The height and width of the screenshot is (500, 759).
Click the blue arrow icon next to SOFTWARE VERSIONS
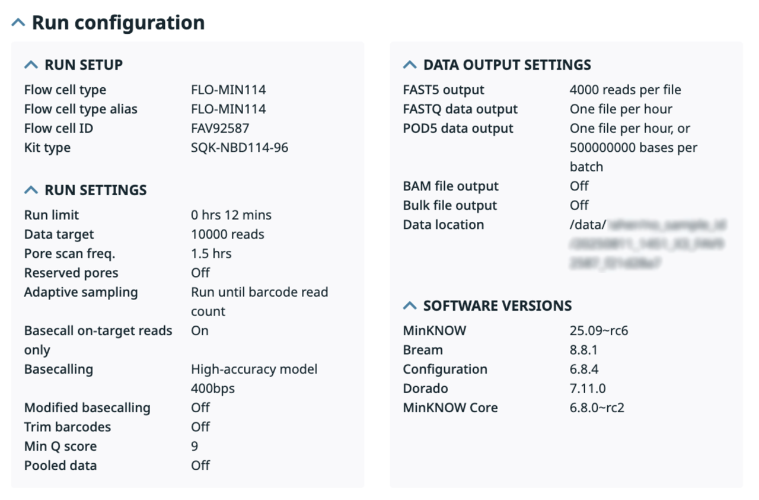coord(409,305)
